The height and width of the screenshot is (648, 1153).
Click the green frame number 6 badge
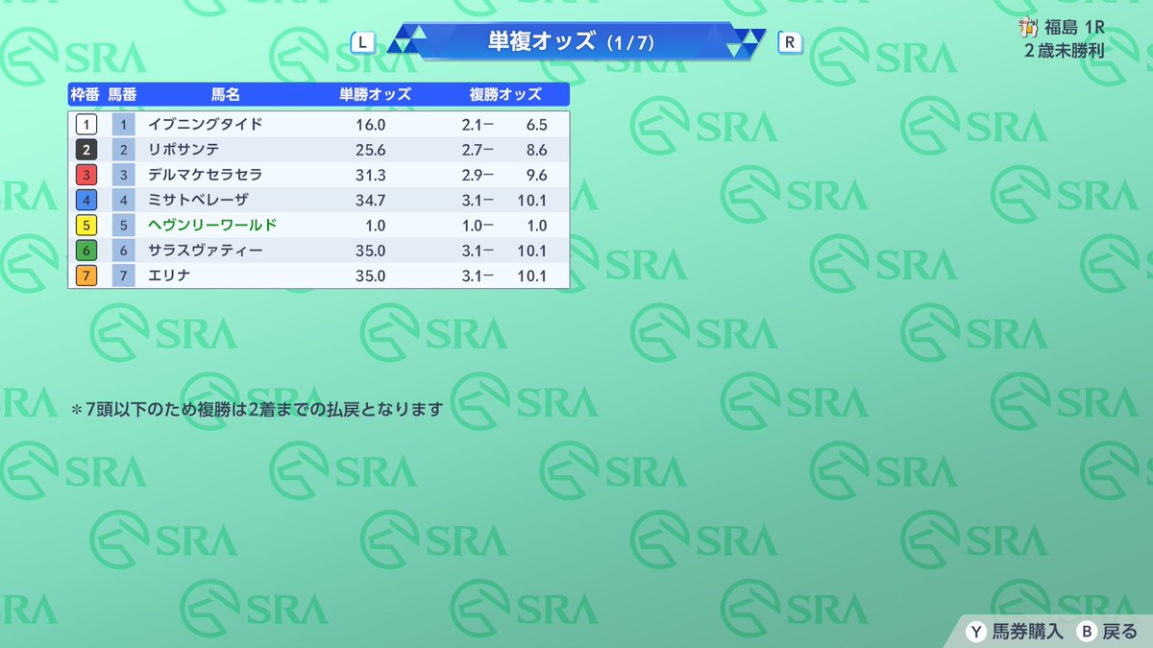click(x=86, y=251)
